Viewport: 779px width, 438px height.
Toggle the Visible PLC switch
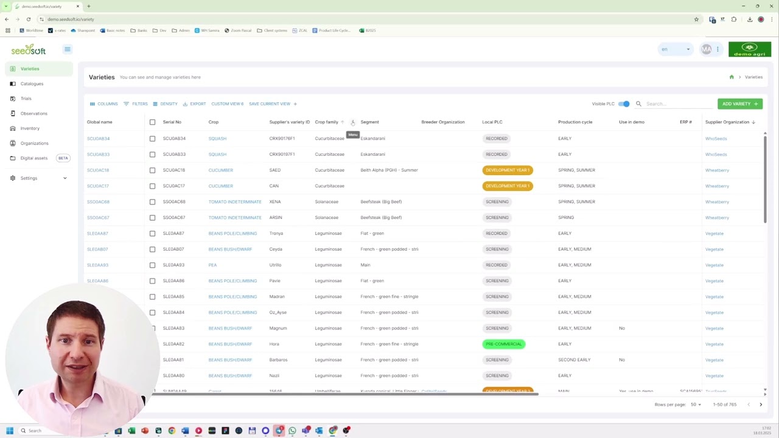(x=624, y=104)
